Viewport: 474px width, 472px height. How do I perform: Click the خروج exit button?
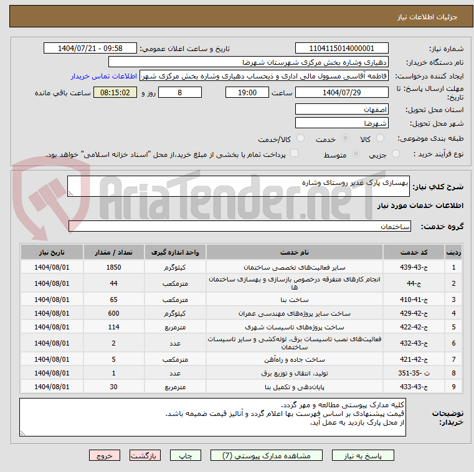point(105,455)
